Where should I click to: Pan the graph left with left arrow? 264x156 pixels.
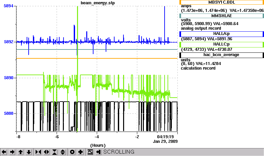[x=4, y=152]
